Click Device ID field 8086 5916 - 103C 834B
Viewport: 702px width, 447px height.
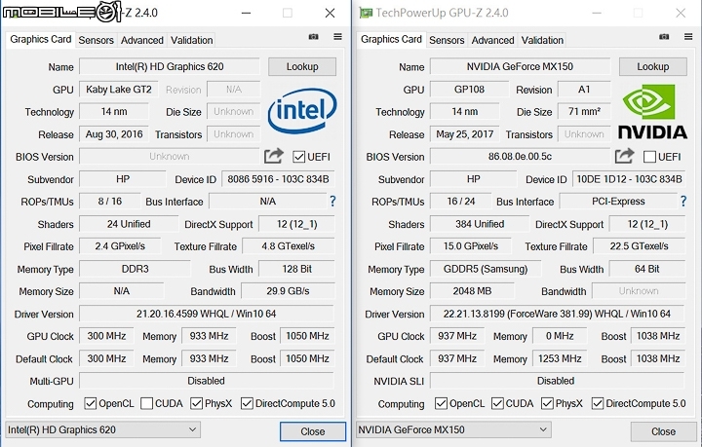point(278,179)
